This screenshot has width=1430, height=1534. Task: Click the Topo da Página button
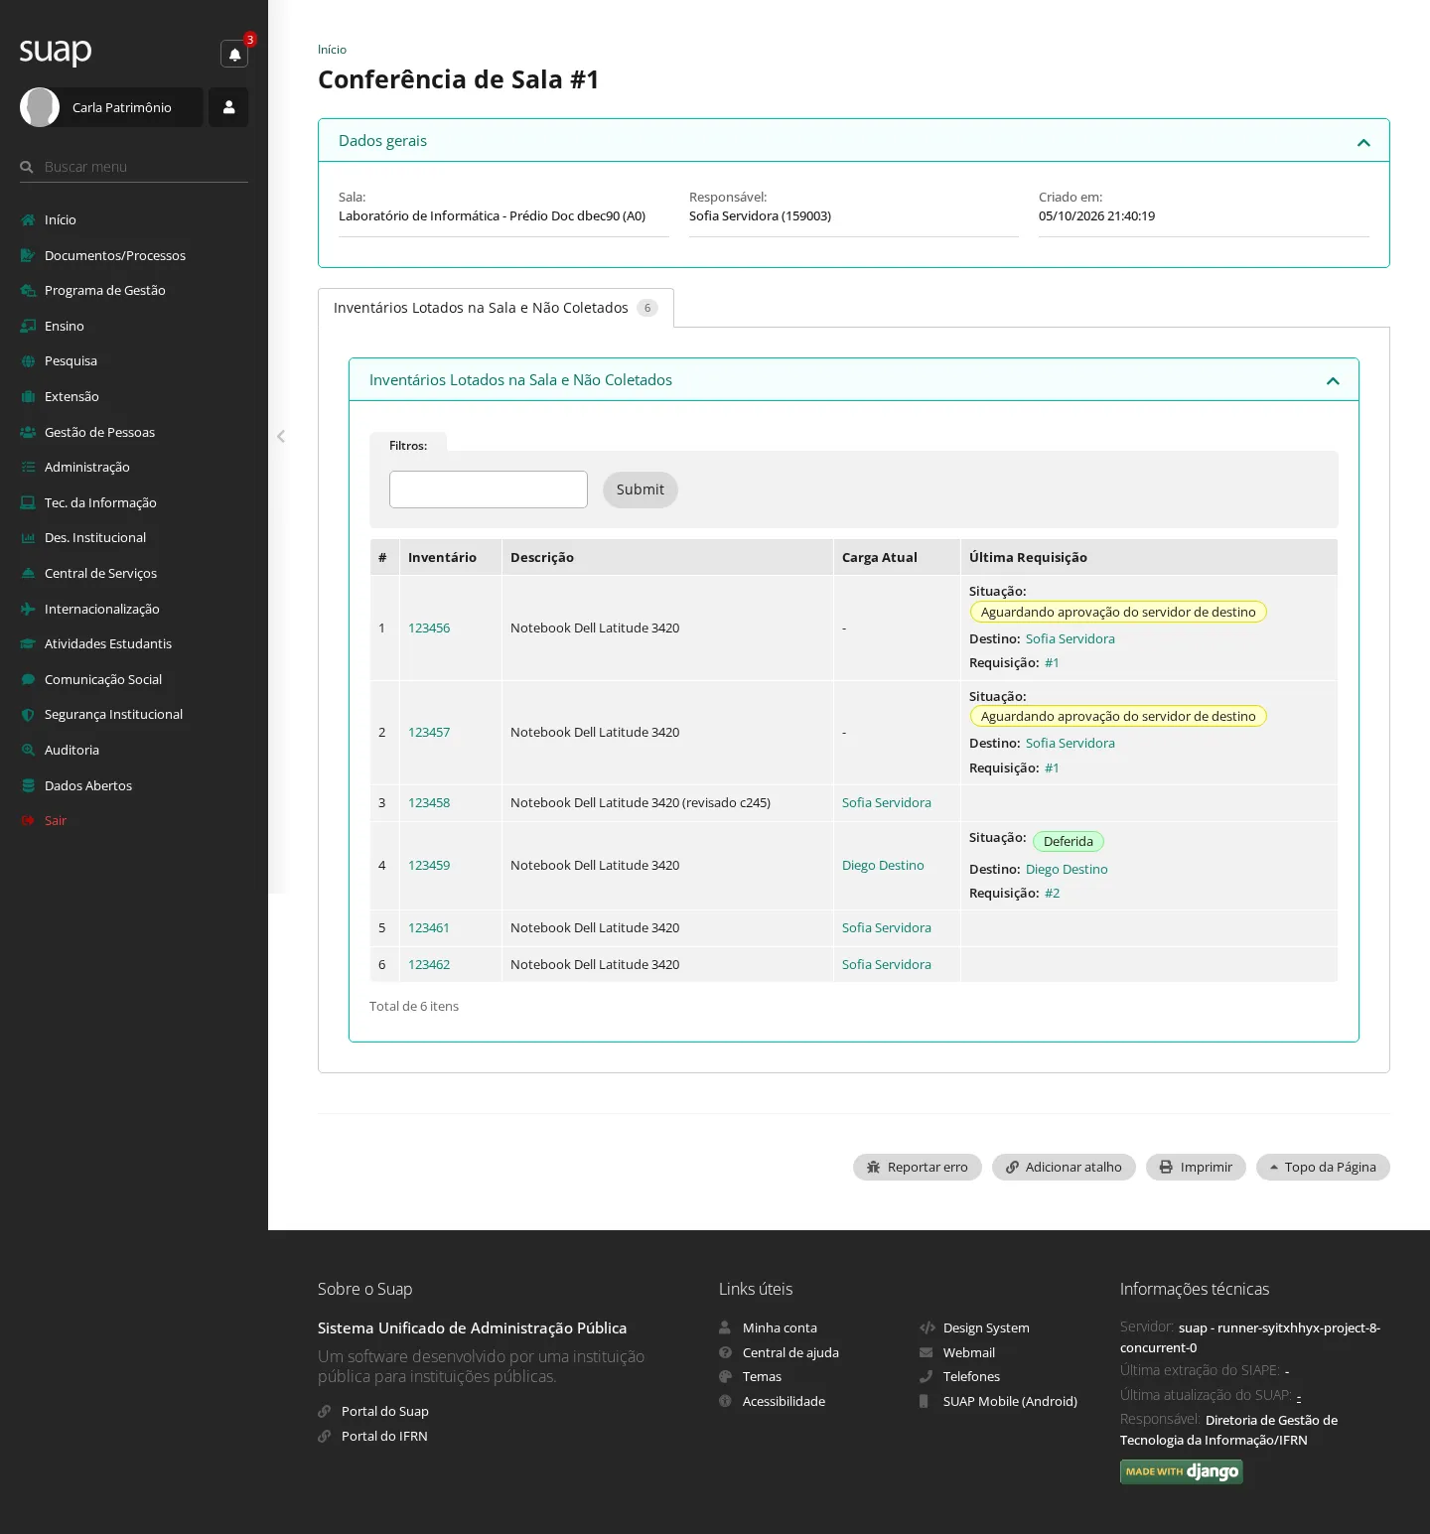click(x=1323, y=1167)
